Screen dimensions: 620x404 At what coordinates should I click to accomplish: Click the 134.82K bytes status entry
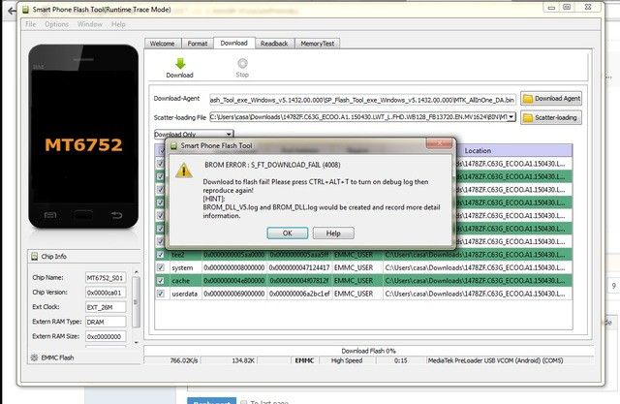[x=243, y=360]
